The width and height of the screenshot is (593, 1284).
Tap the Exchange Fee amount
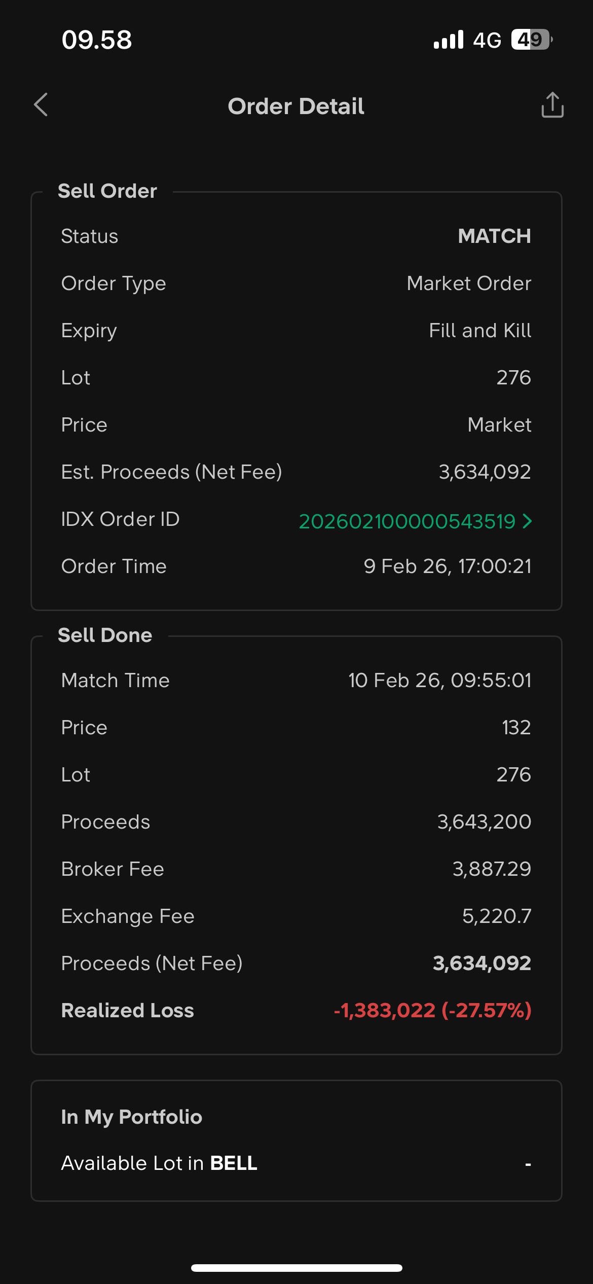pyautogui.click(x=497, y=916)
